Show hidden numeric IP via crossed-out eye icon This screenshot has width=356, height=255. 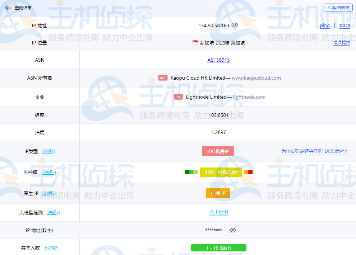tap(233, 230)
